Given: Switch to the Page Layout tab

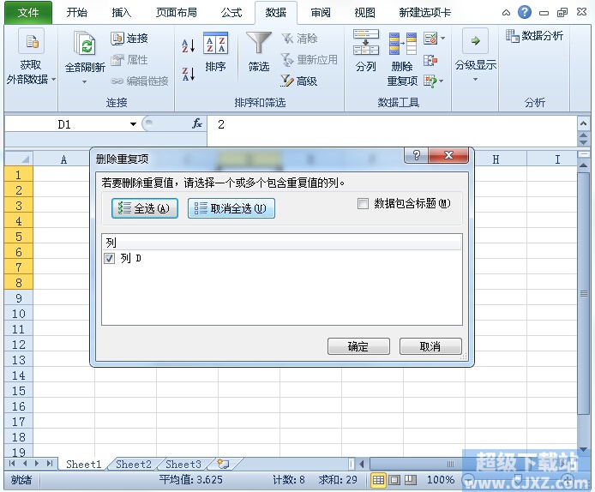Looking at the screenshot, I should 177,13.
